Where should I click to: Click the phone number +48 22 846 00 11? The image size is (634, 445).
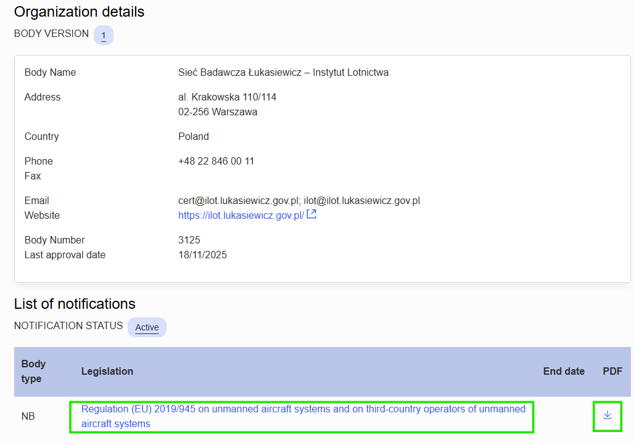(x=216, y=161)
